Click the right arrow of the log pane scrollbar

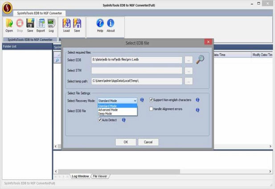(270, 171)
